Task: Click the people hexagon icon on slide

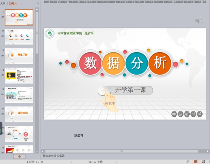Action: click(174, 114)
